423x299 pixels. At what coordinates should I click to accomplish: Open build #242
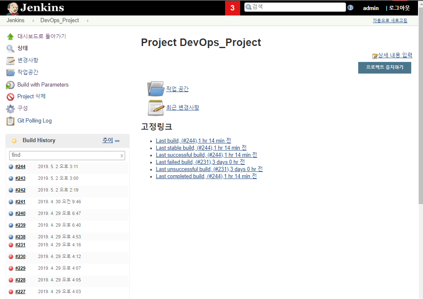click(20, 190)
